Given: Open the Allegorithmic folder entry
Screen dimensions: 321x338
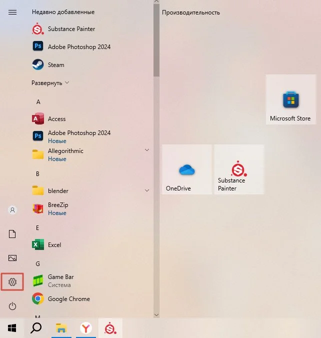Looking at the screenshot, I should pos(58,155).
